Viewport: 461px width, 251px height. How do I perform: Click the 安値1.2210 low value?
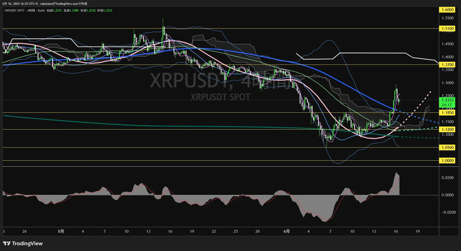pos(88,11)
